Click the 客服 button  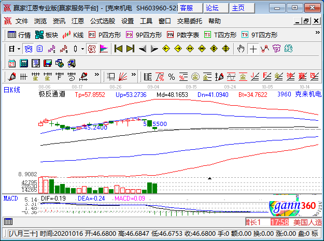[x=190, y=8]
